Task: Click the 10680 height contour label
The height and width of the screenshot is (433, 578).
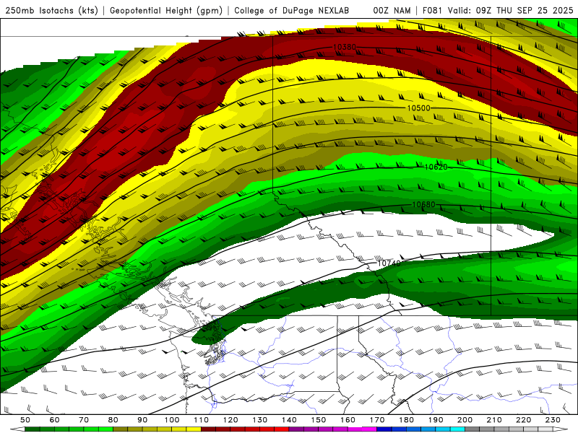Action: (423, 204)
